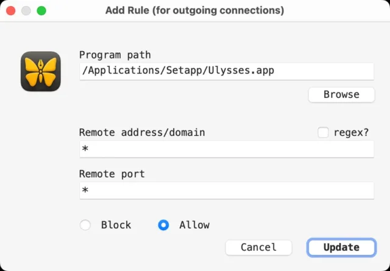Click the Ulysses butterfly app icon

pyautogui.click(x=41, y=71)
